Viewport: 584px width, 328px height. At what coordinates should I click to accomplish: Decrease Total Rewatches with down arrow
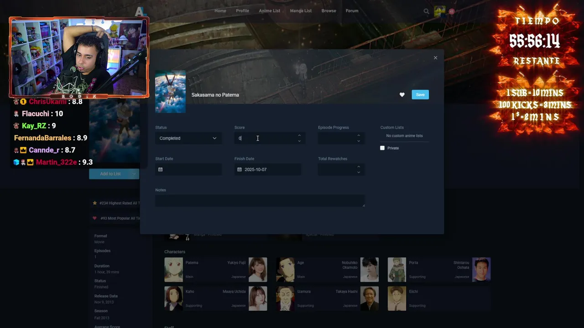click(359, 172)
